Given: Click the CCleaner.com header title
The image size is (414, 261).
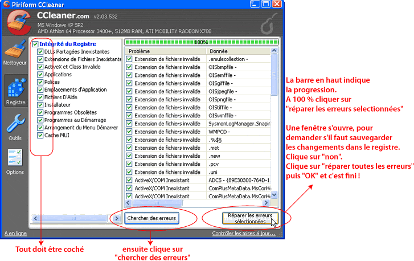Looking at the screenshot, I should tap(63, 15).
